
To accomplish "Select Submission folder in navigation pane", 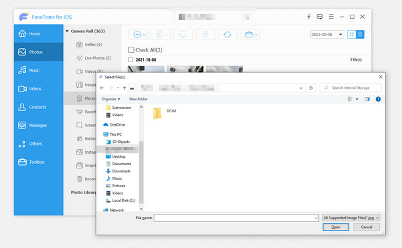I will click(x=119, y=108).
